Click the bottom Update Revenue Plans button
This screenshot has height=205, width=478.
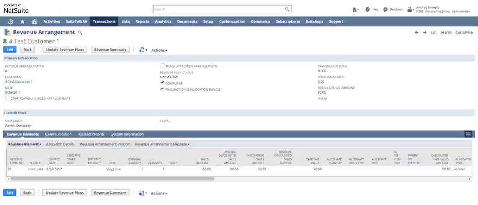(65, 193)
